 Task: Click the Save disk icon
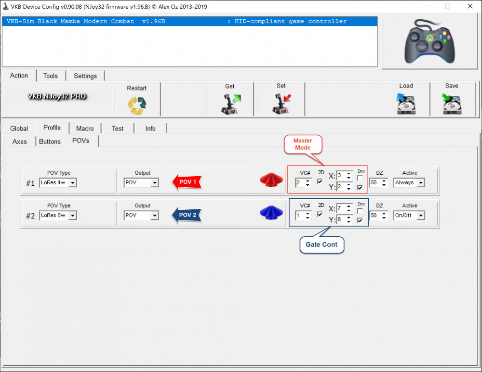pyautogui.click(x=452, y=104)
